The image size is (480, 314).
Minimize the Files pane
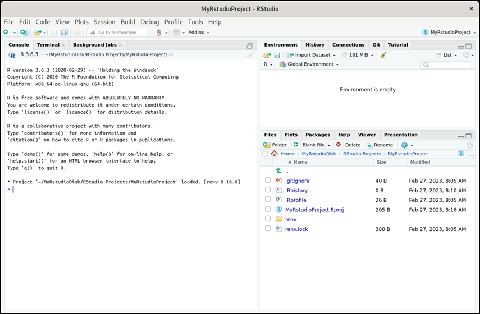click(461, 136)
